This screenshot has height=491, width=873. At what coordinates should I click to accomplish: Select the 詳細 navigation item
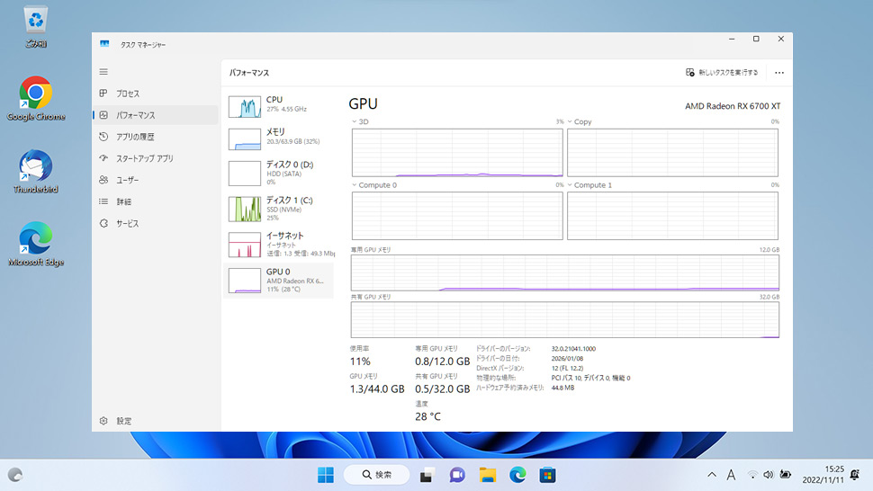(156, 201)
